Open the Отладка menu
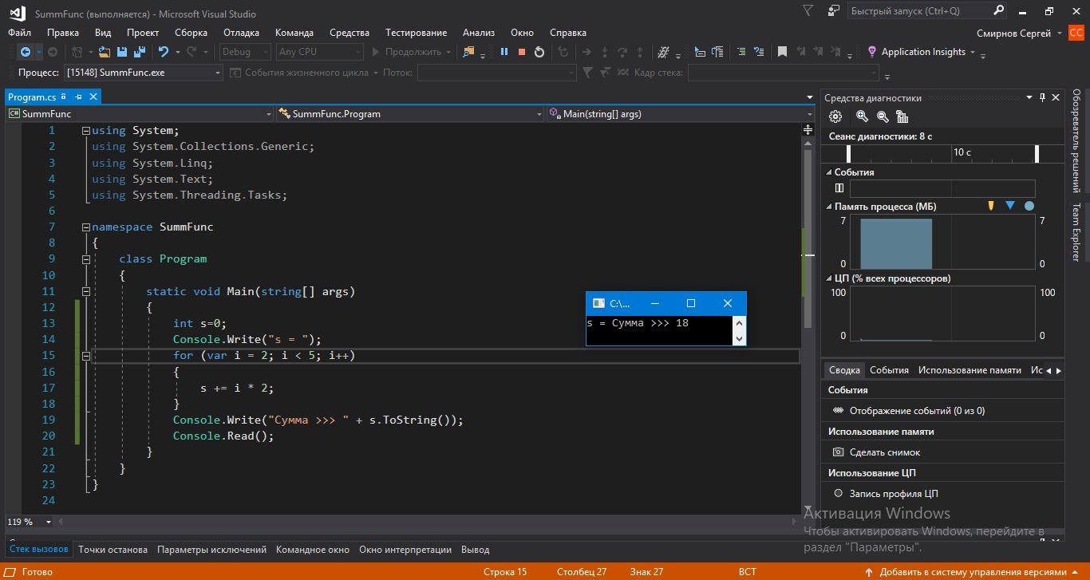Viewport: 1090px width, 580px height. pyautogui.click(x=241, y=33)
